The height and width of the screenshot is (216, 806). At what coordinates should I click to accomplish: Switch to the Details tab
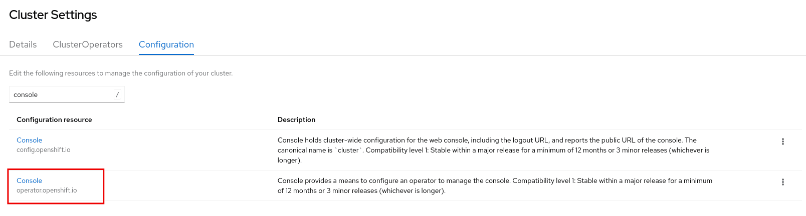(x=23, y=44)
